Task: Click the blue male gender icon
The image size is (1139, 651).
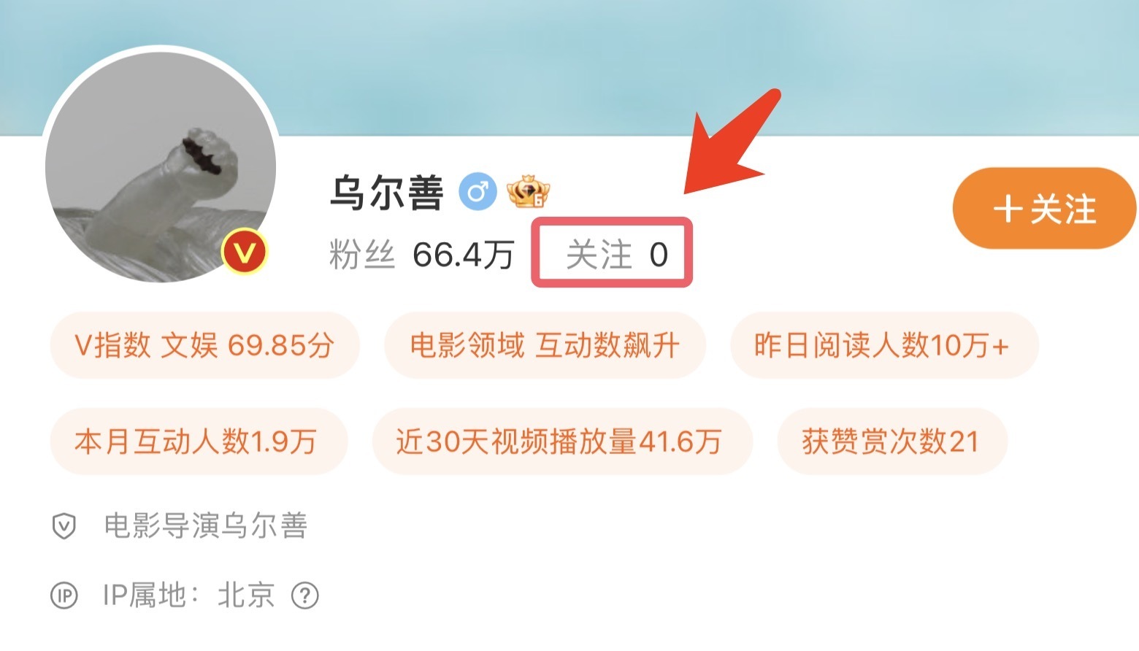Action: (478, 193)
